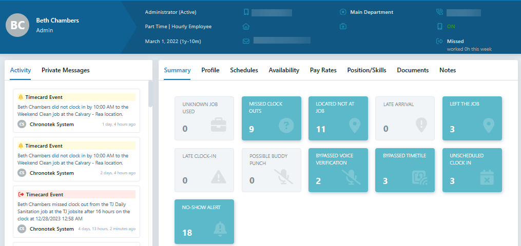
Task: Click the medical kit icon in header
Action: (x=343, y=27)
